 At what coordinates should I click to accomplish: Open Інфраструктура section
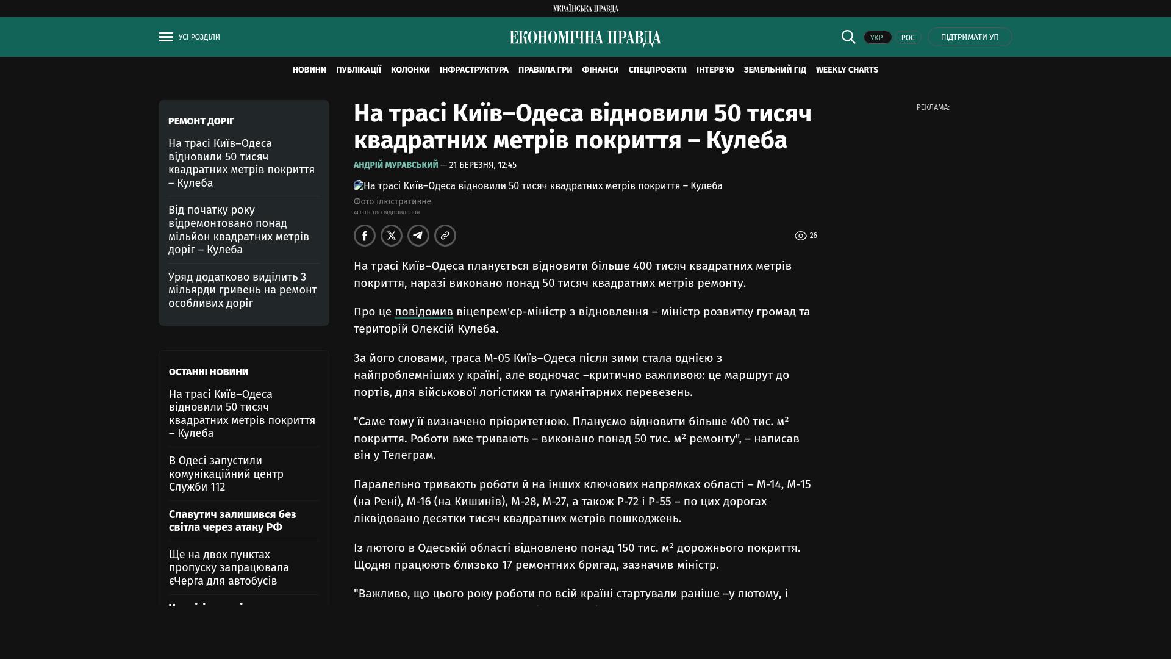474,70
